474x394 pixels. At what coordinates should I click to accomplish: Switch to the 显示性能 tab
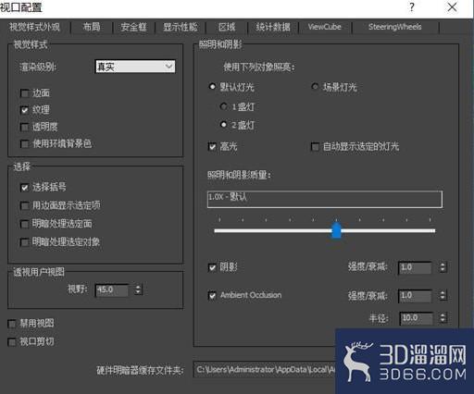pos(181,27)
